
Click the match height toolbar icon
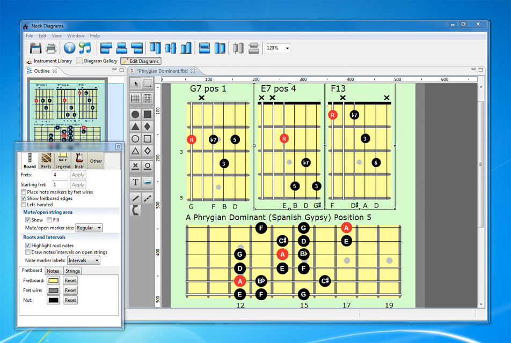pos(220,48)
